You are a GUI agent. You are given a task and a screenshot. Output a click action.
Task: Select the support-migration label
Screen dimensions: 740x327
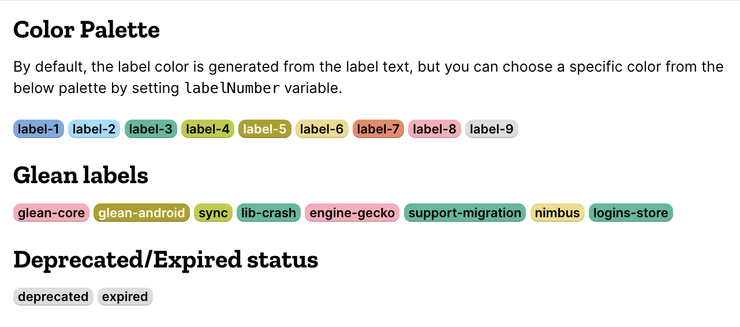(x=465, y=213)
